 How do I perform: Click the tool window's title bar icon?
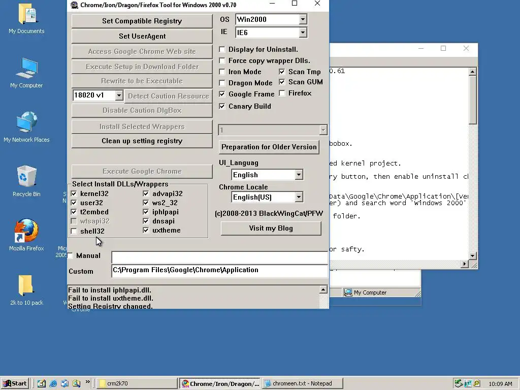tap(74, 5)
